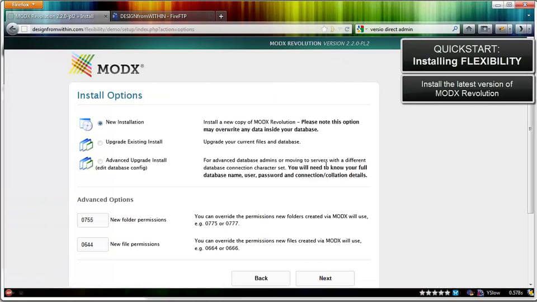Click the feed icon in the address bar

point(332,29)
